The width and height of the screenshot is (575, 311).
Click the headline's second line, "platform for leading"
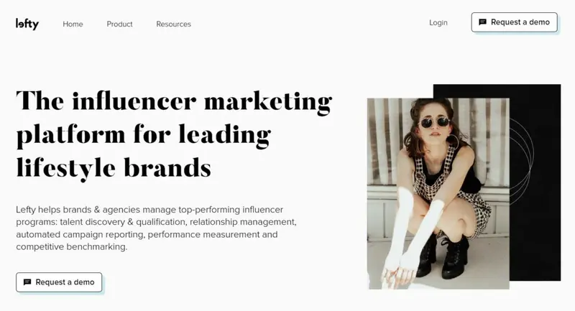pos(144,136)
